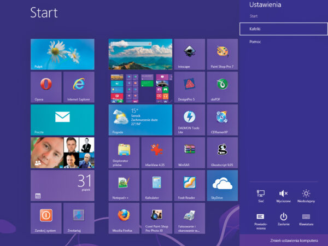328x246 pixels.
Task: Open the Inkscape tile
Action: [x=190, y=54]
